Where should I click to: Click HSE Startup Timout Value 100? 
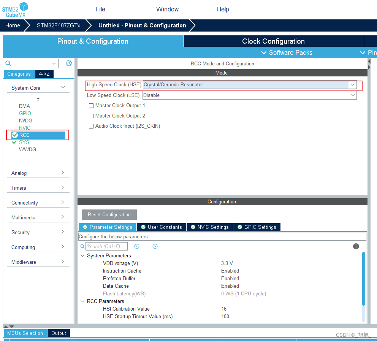click(225, 316)
